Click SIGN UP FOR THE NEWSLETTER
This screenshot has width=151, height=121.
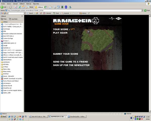71,65
